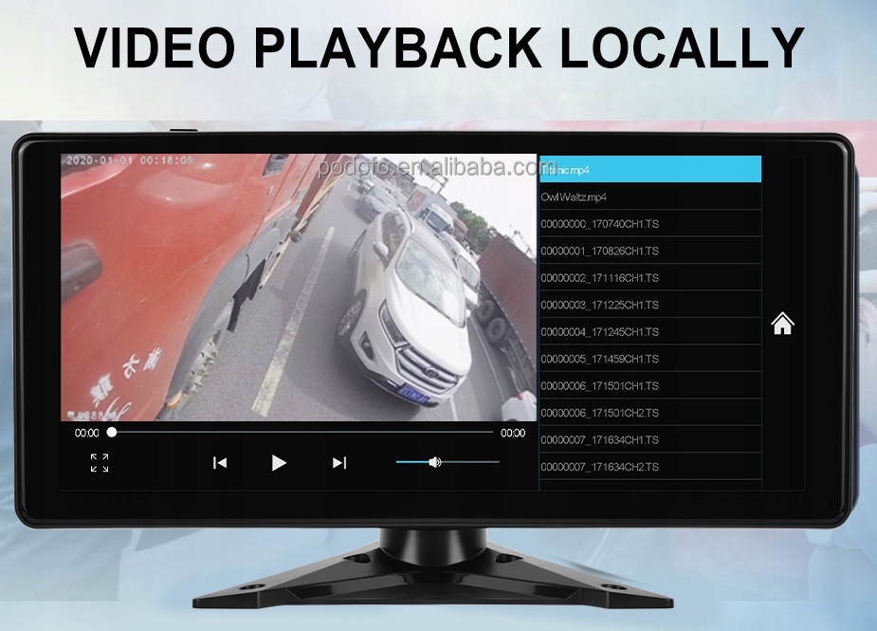Toggle fullscreen video view

tap(100, 463)
